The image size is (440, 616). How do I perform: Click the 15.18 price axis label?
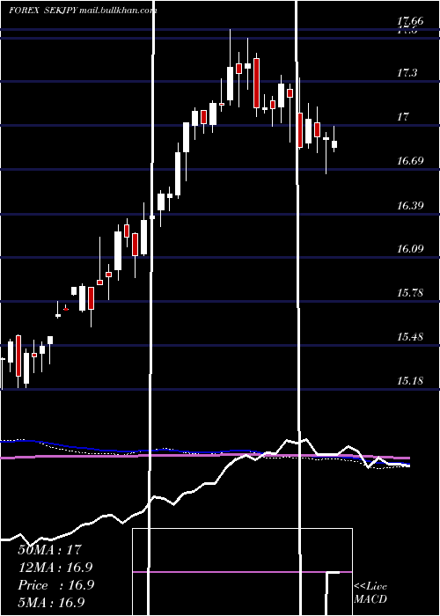coord(410,381)
